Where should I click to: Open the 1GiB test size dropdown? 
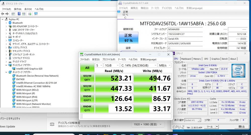point(110,65)
